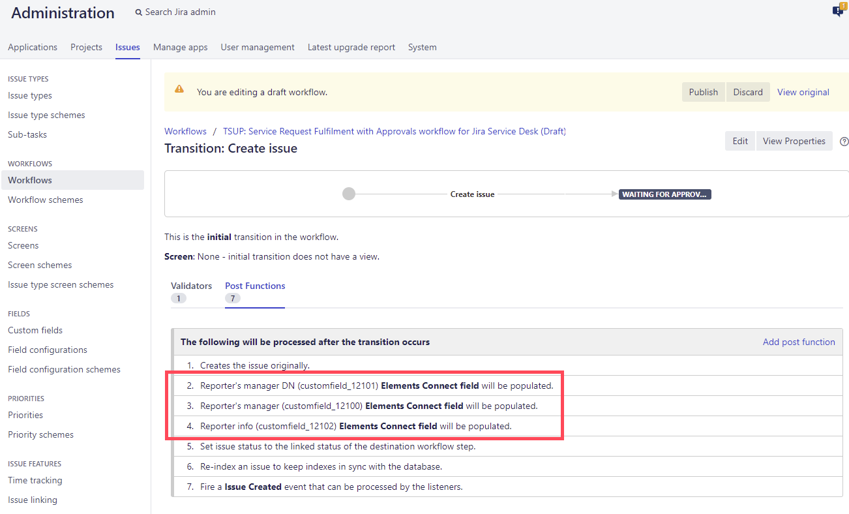This screenshot has height=514, width=849.
Task: Switch to the Validators tab
Action: [x=191, y=286]
